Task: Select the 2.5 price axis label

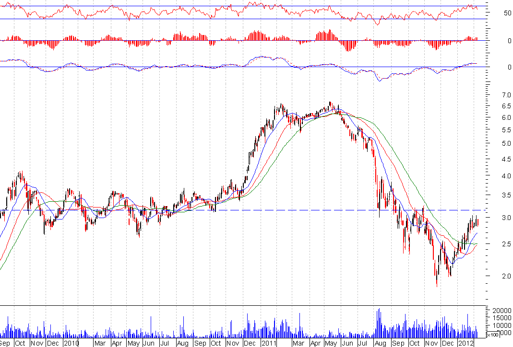Action: (x=506, y=244)
